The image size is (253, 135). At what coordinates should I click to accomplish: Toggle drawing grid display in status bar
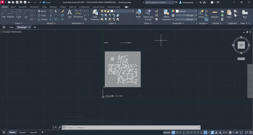[x=173, y=132]
